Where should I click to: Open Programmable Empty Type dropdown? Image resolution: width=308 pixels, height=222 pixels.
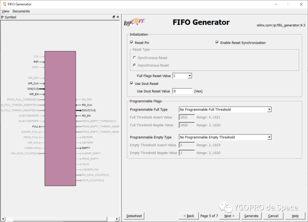click(269, 137)
